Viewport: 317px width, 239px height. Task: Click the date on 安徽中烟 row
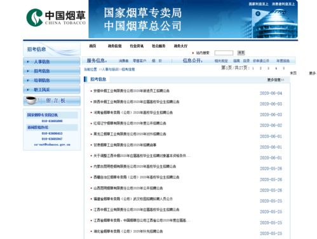[271, 93]
